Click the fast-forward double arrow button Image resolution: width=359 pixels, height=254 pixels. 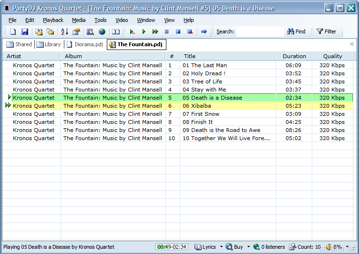155,32
